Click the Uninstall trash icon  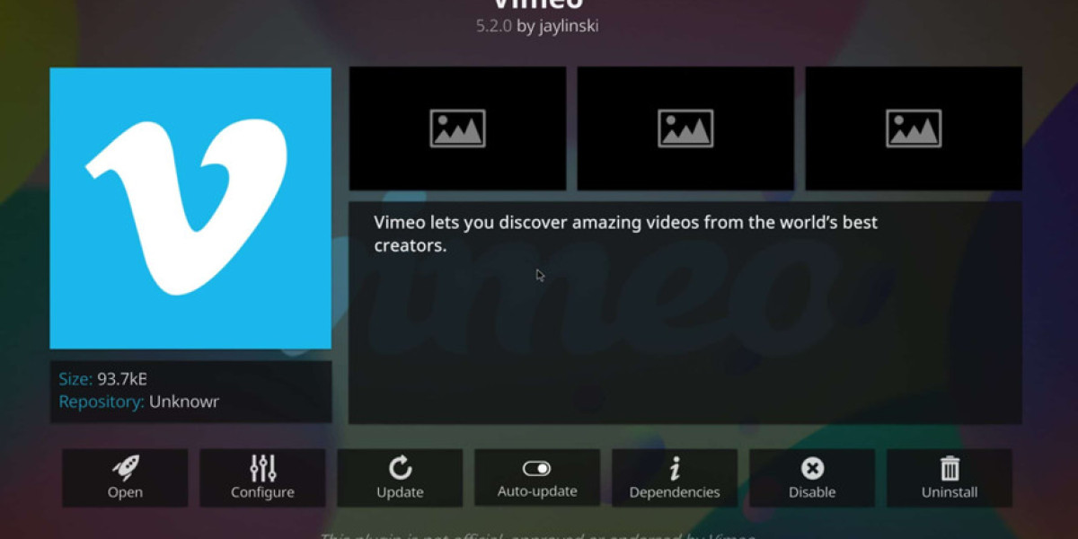[950, 468]
